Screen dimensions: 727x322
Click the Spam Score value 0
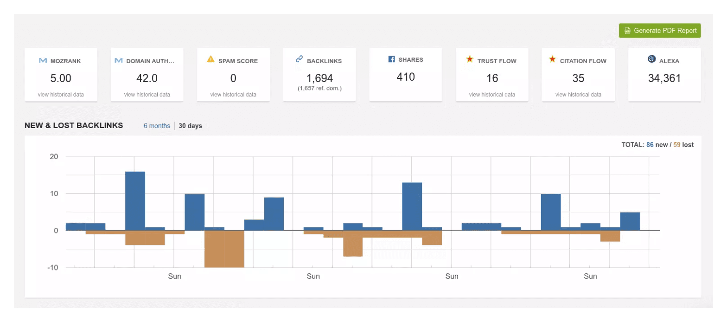point(233,78)
